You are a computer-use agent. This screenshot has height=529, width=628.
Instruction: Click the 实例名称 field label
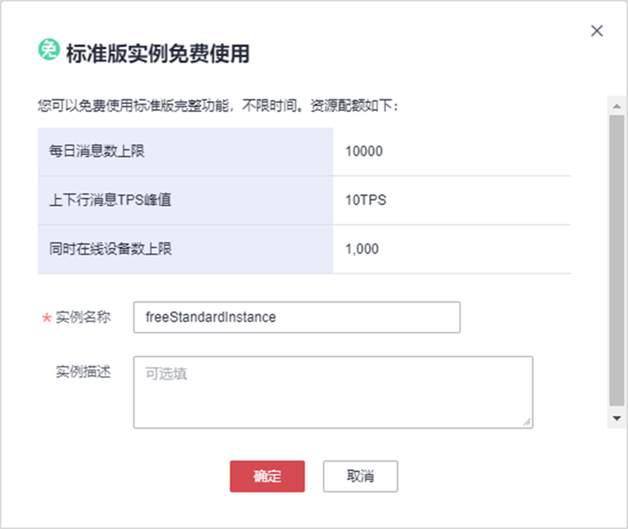83,317
